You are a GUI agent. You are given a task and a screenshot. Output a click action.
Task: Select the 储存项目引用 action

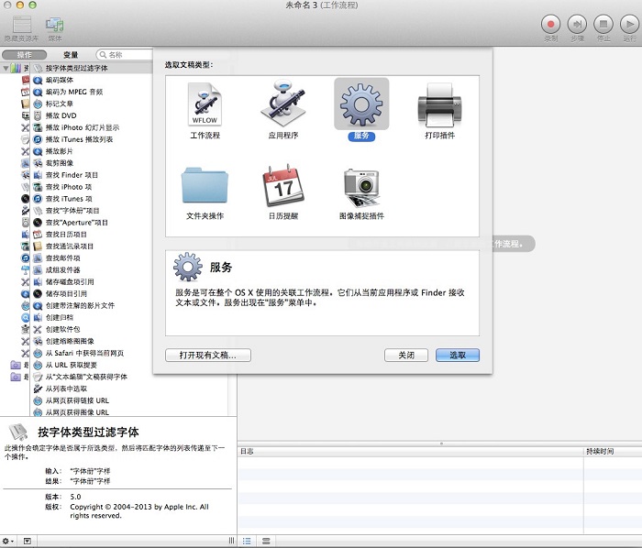pyautogui.click(x=92, y=293)
